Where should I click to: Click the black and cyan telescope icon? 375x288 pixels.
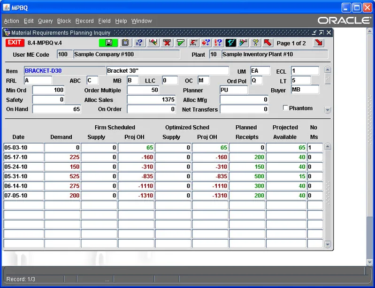click(x=231, y=43)
